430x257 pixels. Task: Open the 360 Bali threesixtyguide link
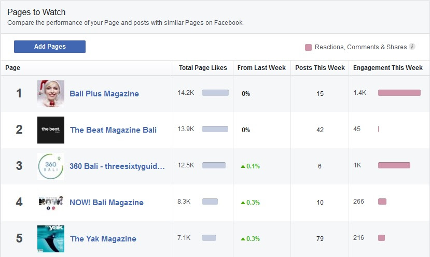coord(117,166)
